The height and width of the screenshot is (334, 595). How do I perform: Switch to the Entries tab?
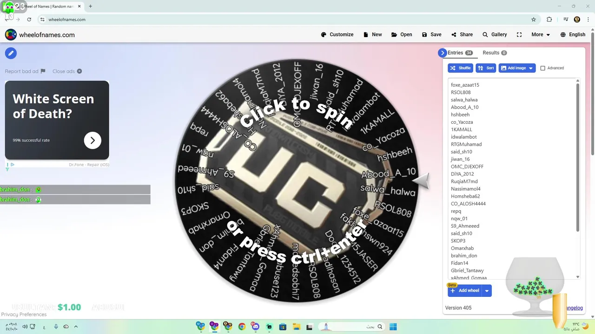click(460, 53)
